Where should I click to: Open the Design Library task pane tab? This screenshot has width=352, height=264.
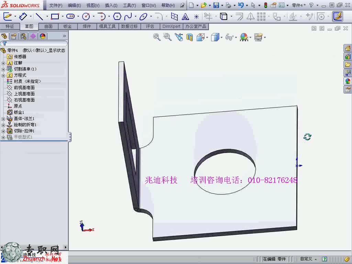click(348, 56)
